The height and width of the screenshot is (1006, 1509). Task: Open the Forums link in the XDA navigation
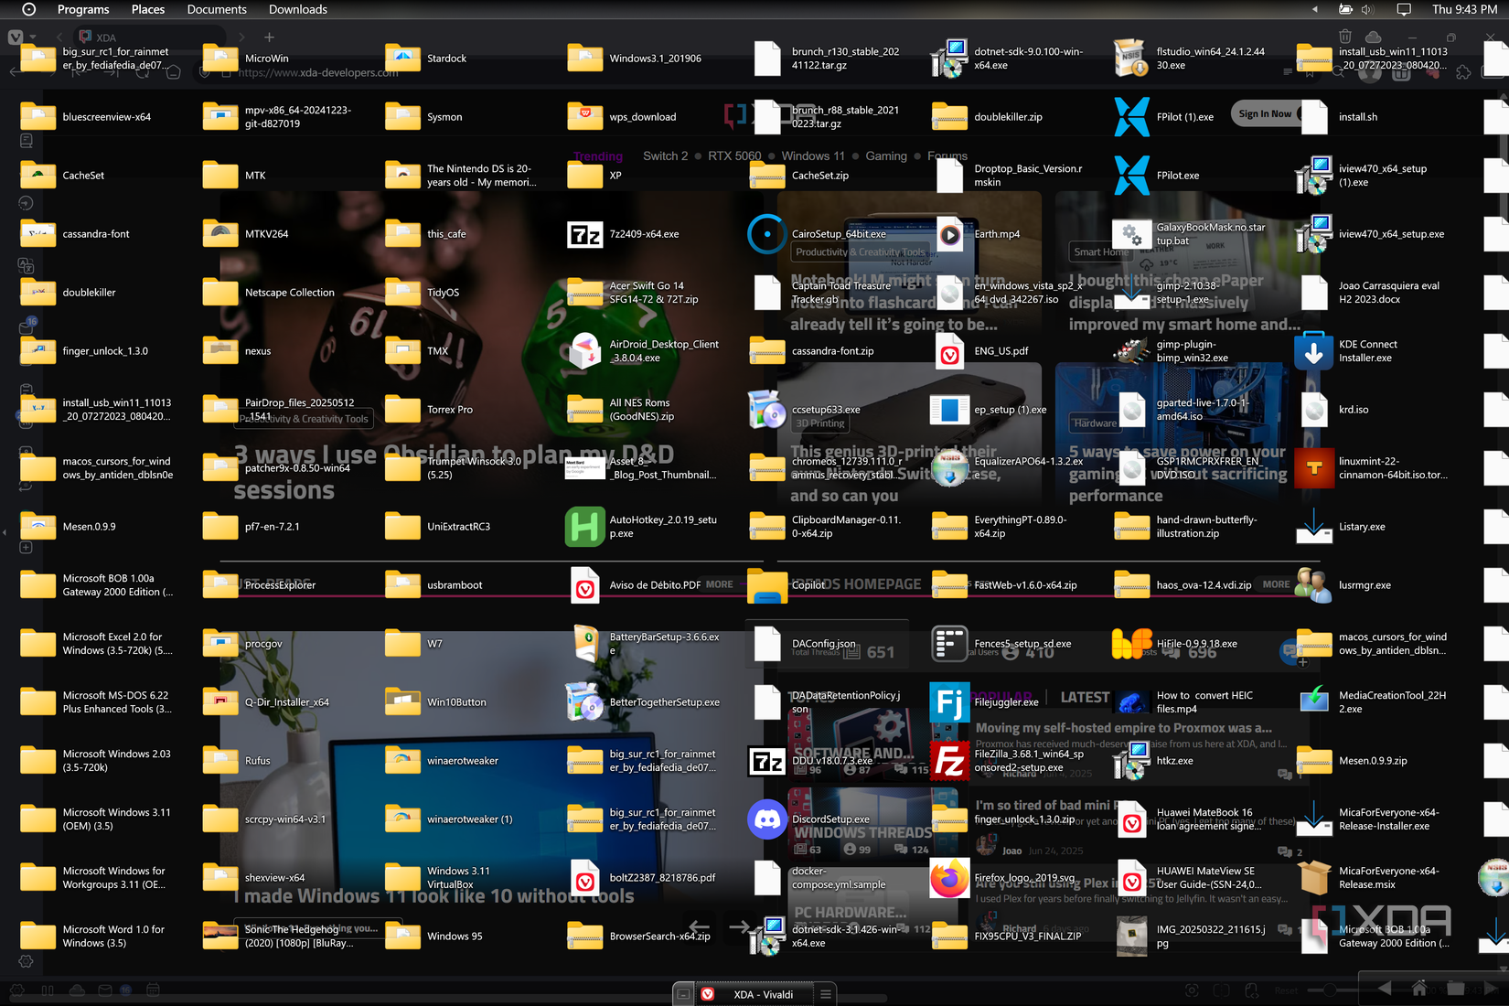(947, 155)
